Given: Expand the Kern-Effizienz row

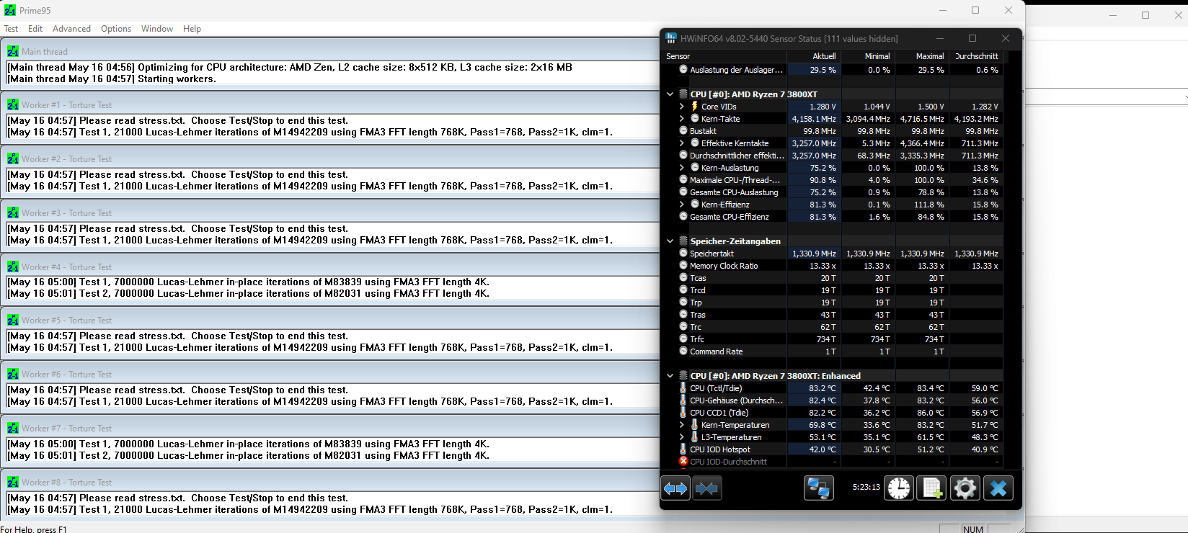Looking at the screenshot, I should (682, 205).
